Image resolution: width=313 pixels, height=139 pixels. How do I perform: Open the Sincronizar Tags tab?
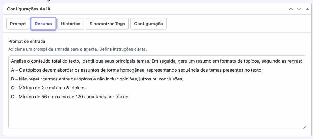pos(107,24)
